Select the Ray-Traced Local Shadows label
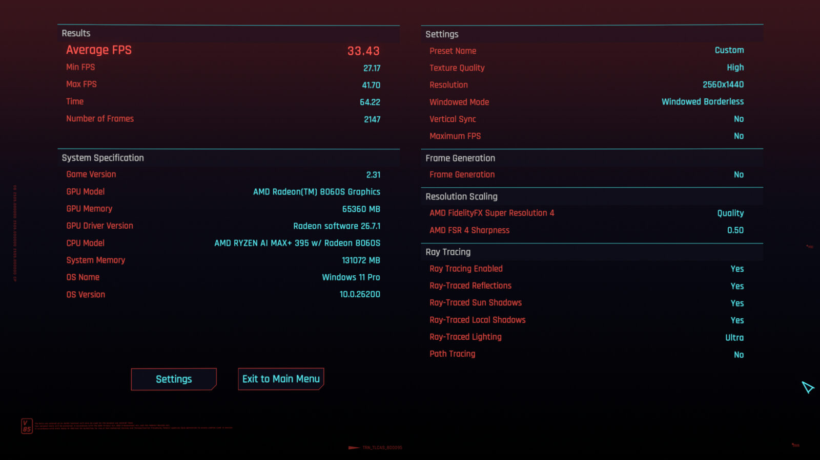The height and width of the screenshot is (460, 820). click(x=478, y=320)
